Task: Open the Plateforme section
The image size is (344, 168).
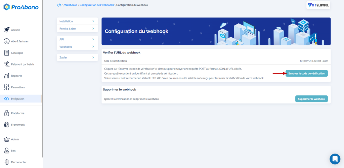Action: (x=17, y=113)
